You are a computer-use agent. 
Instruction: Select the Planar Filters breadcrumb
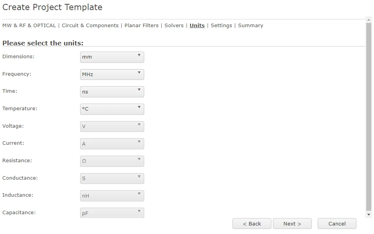coord(142,26)
